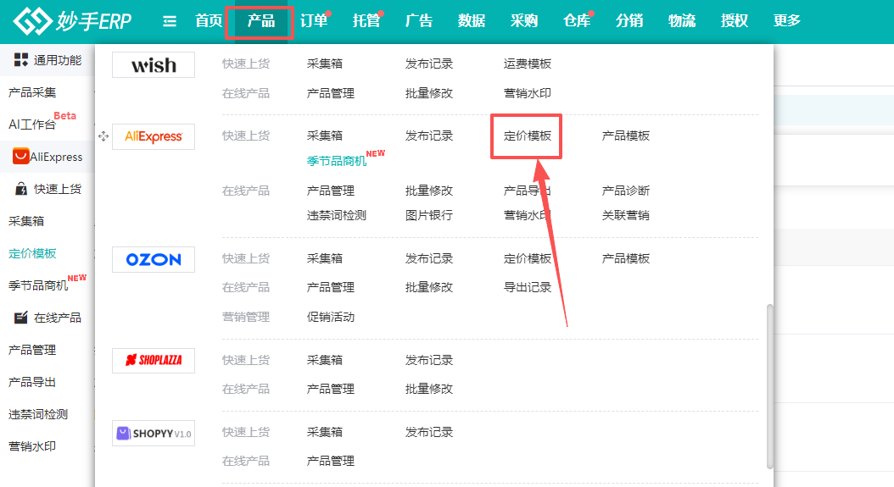Open 违禁词检测 link in dropdown
This screenshot has width=894, height=487.
pos(337,215)
